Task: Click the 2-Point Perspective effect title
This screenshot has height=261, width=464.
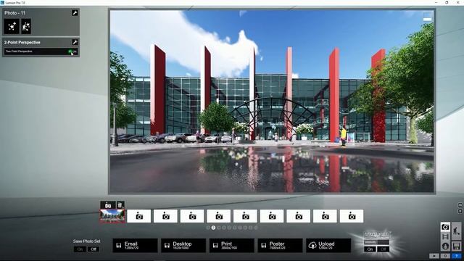Action: pyautogui.click(x=22, y=43)
